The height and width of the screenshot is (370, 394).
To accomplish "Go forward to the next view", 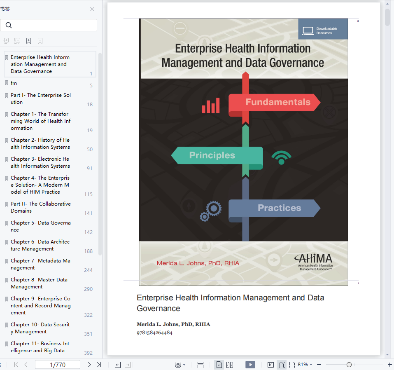I will point(128,365).
